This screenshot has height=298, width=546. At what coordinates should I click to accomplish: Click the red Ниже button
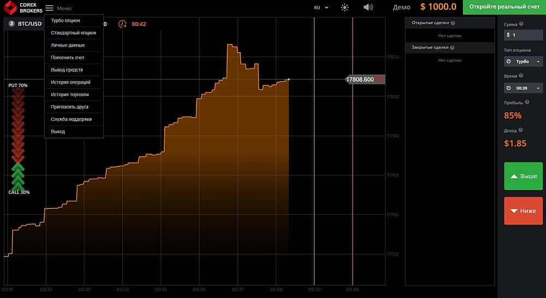coord(523,211)
